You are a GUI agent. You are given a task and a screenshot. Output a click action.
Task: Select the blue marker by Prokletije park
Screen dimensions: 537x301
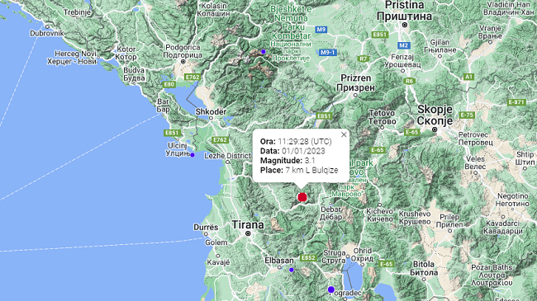coord(264,52)
